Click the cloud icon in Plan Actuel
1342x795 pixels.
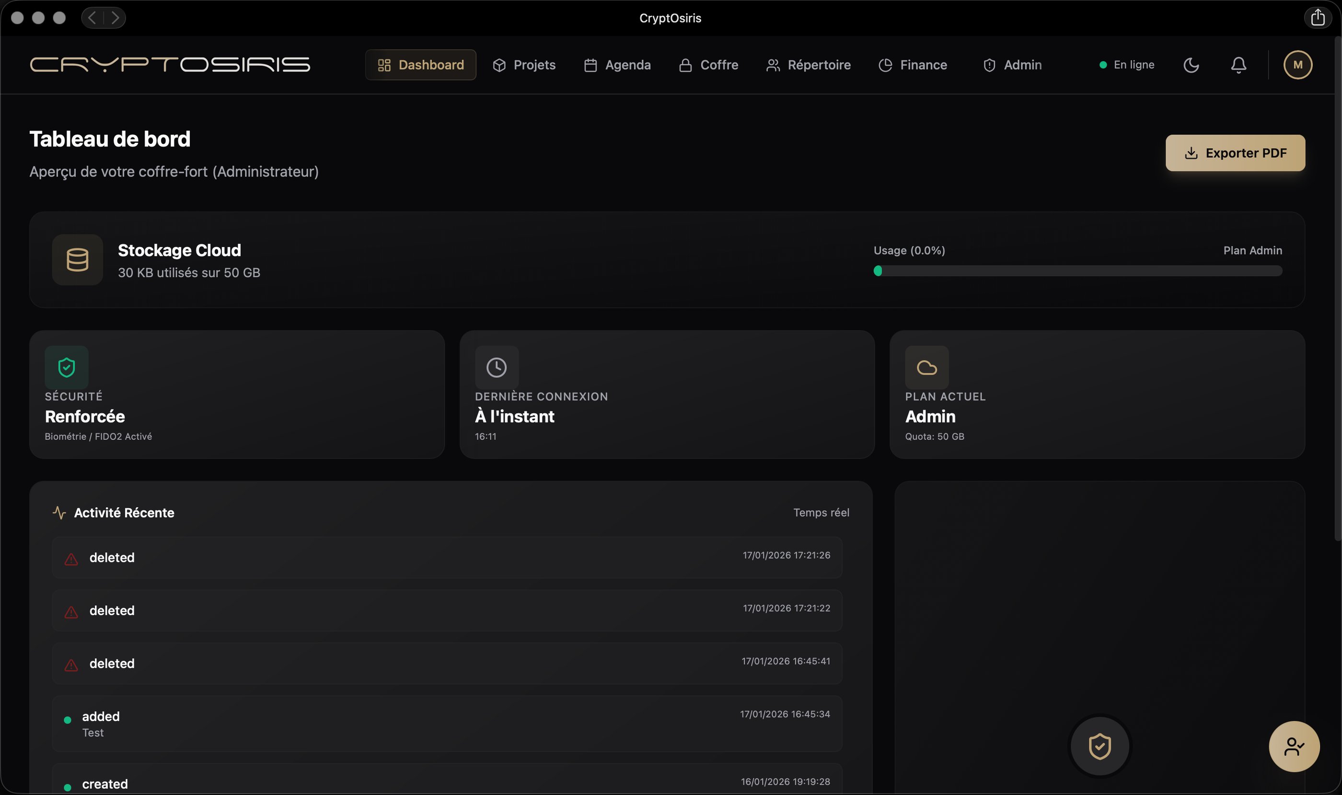[926, 367]
